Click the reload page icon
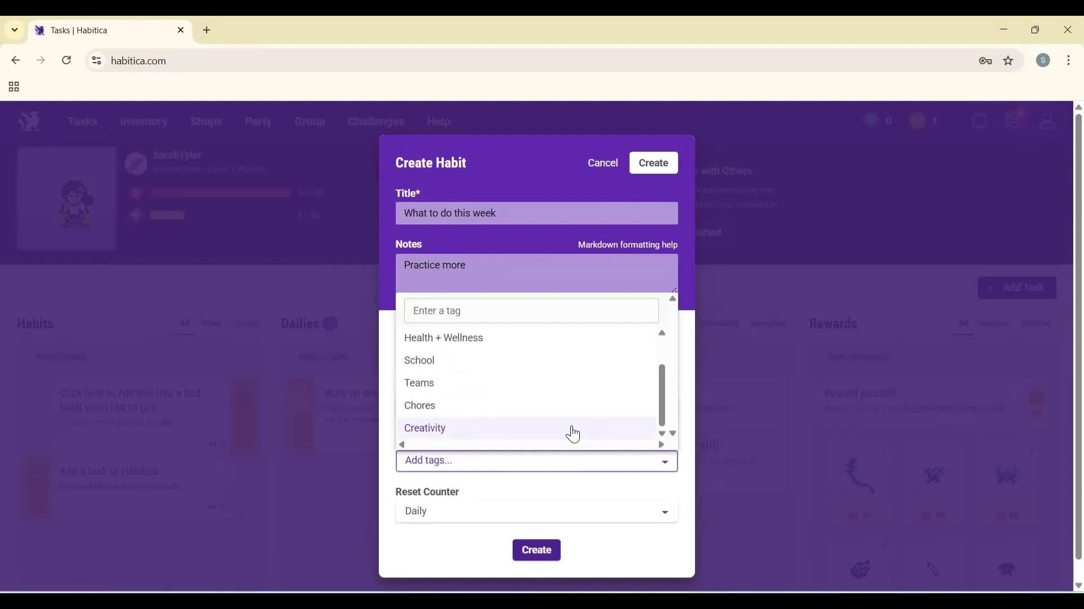The image size is (1084, 609). coord(66,60)
